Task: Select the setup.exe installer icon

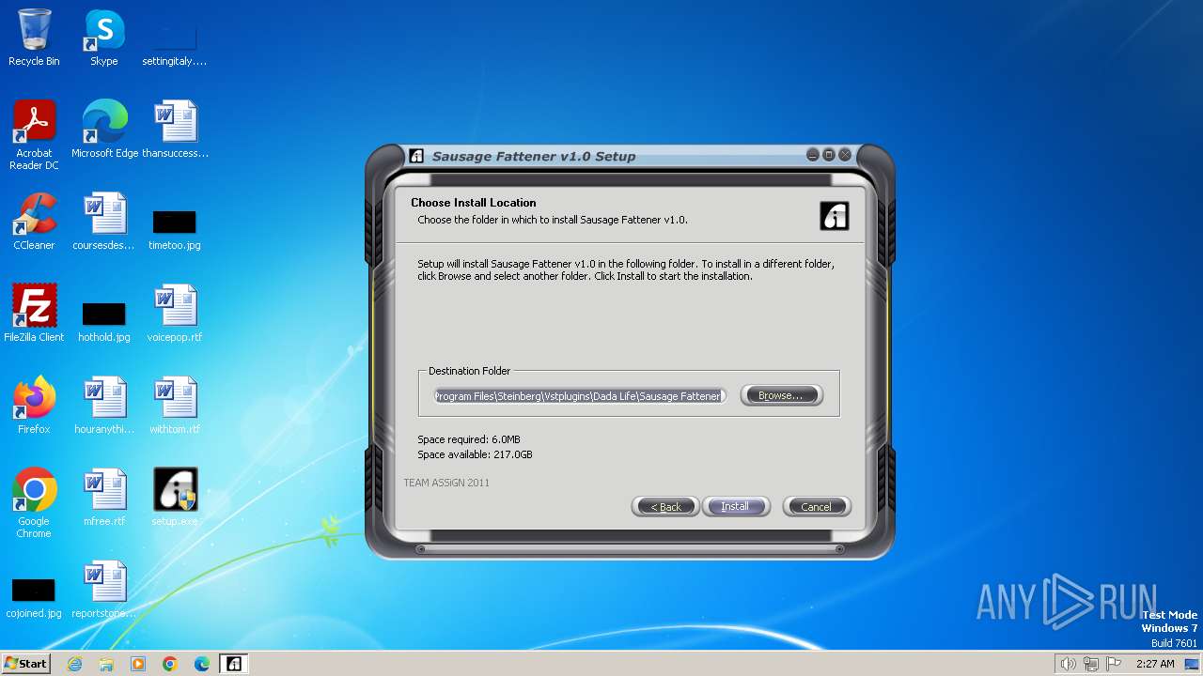Action: [175, 498]
